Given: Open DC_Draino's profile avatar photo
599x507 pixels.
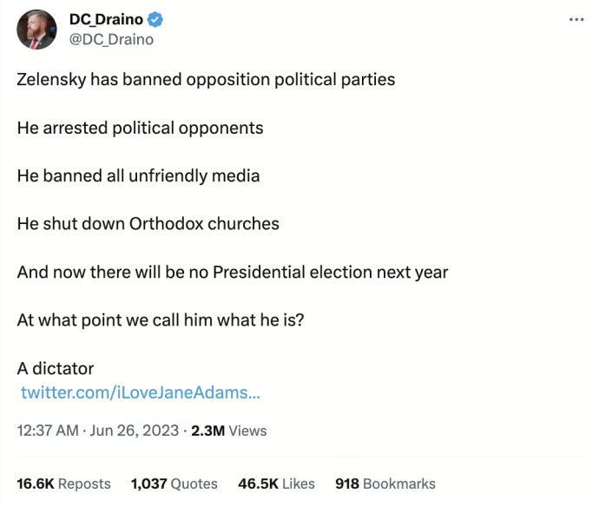Looking at the screenshot, I should tap(37, 30).
